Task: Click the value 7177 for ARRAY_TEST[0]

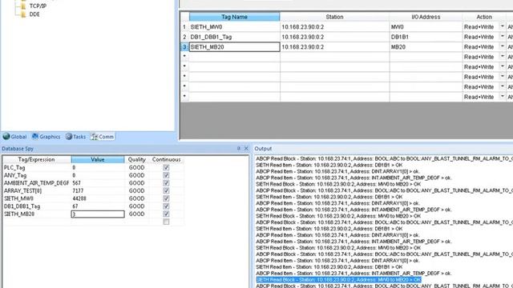Action: (x=78, y=190)
